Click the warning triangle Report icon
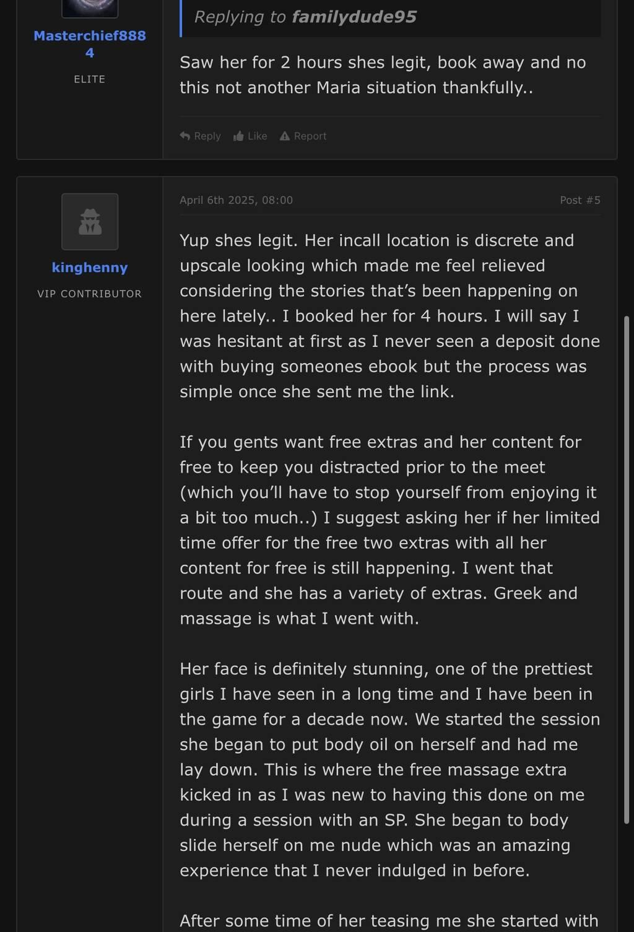This screenshot has width=634, height=932. pyautogui.click(x=285, y=136)
